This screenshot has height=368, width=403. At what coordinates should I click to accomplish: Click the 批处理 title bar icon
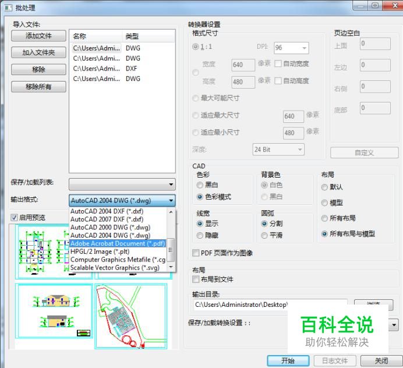[8, 8]
